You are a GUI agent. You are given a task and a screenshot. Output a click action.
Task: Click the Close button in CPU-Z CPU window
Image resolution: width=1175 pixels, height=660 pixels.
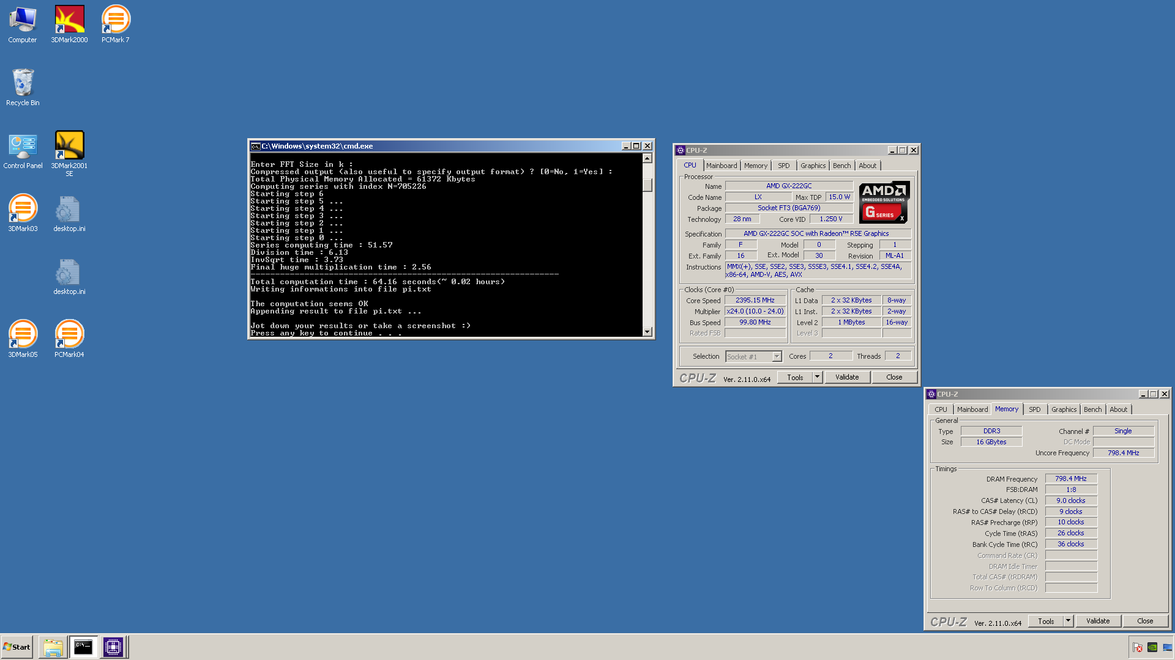pyautogui.click(x=894, y=377)
